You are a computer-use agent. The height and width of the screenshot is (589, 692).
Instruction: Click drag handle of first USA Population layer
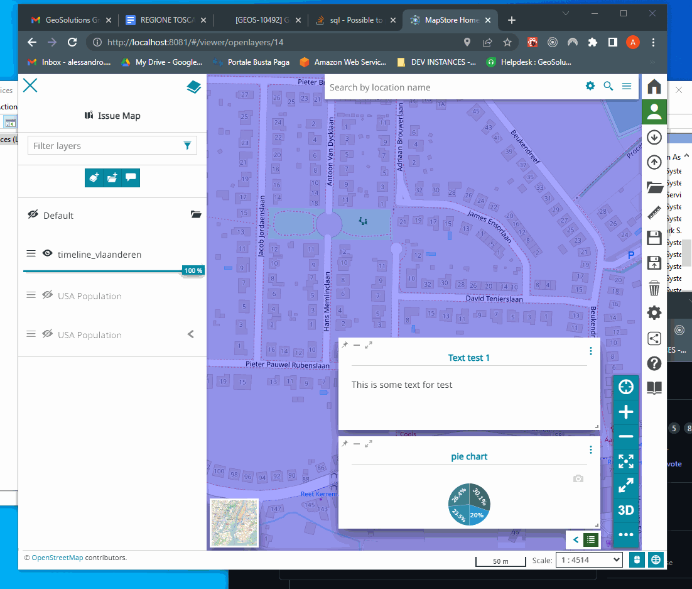point(31,295)
